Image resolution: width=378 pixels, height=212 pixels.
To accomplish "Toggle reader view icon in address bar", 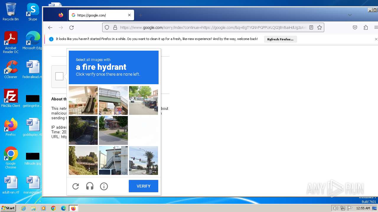I will 311,27.
